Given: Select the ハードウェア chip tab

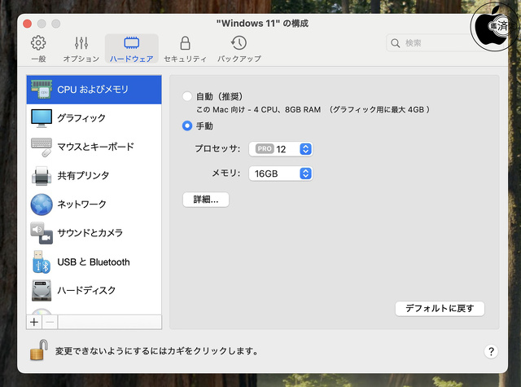Looking at the screenshot, I should 132,49.
